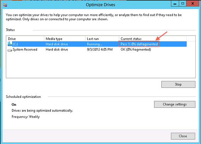Select the System Reserved drive icon
The height and width of the screenshot is (144, 201).
(x=10, y=49)
